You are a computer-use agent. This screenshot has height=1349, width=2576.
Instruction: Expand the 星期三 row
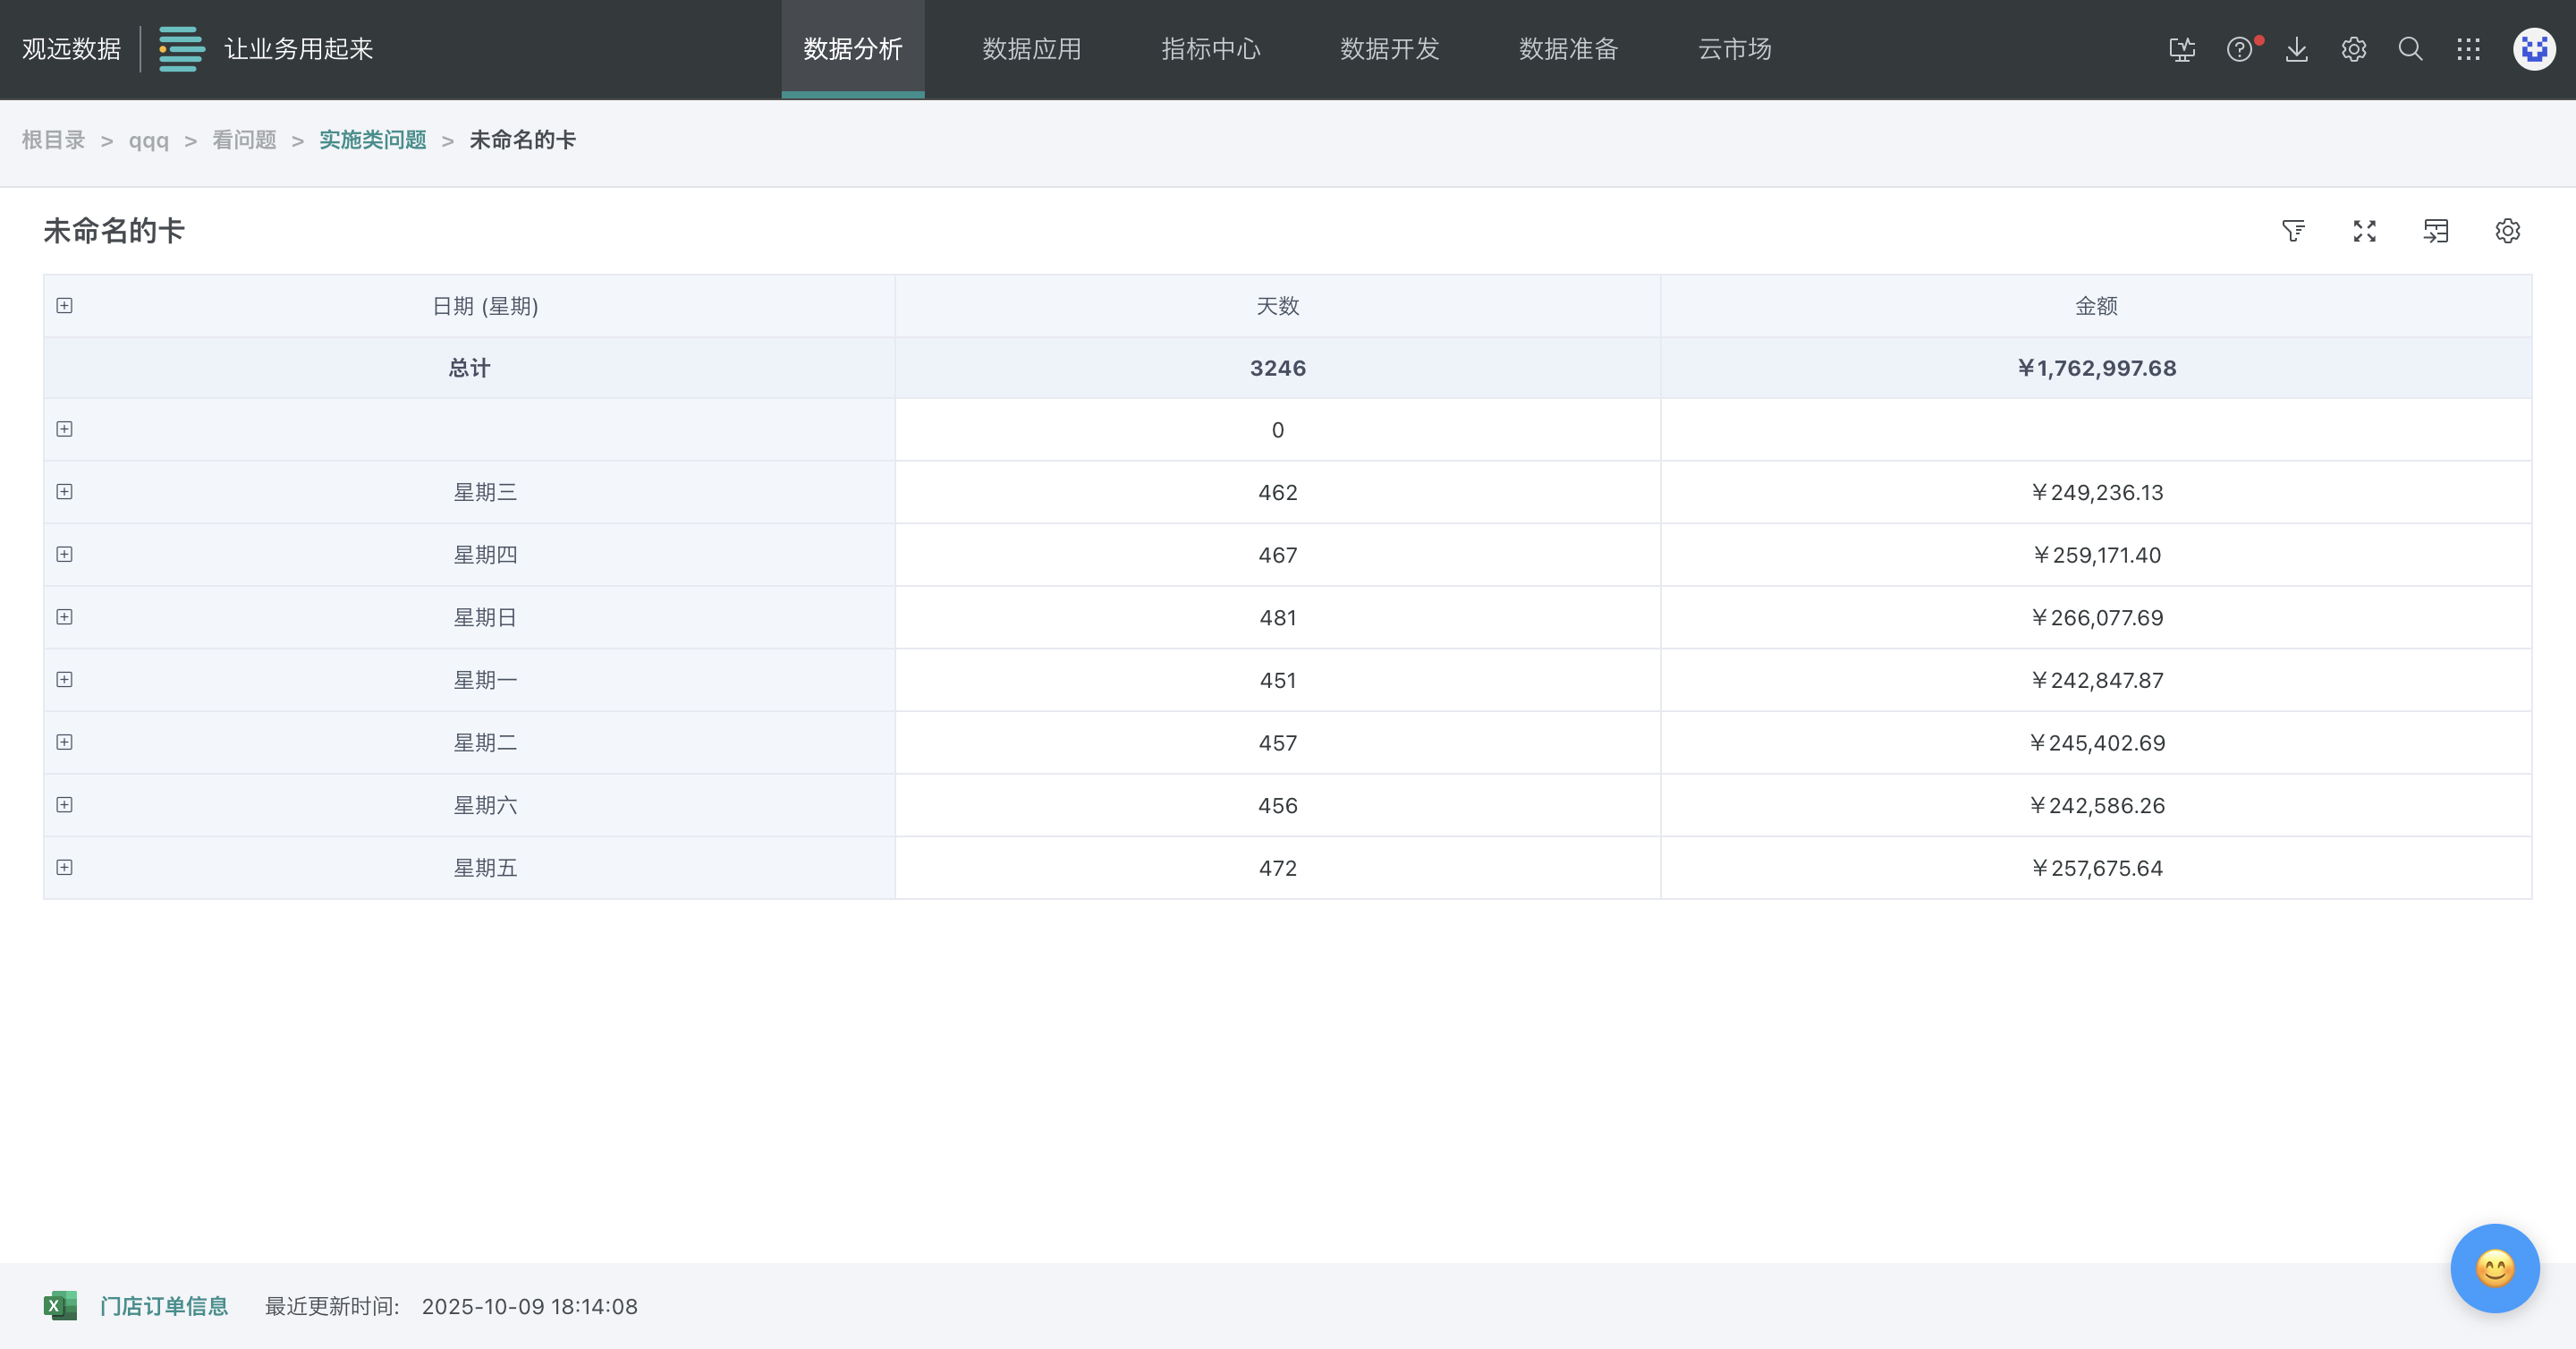click(64, 491)
